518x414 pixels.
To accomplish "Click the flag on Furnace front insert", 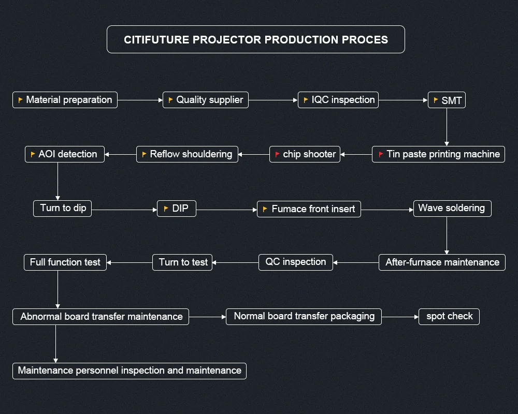I will point(265,209).
